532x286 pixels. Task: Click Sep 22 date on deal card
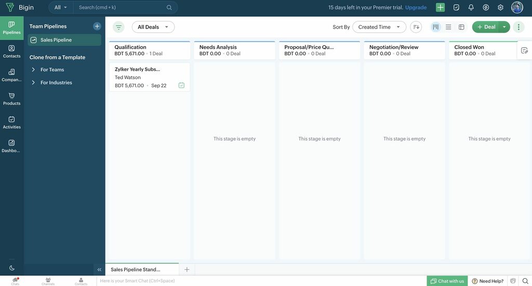coord(159,86)
